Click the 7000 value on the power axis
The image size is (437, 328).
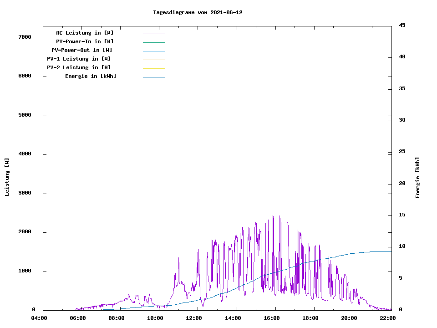coord(25,37)
